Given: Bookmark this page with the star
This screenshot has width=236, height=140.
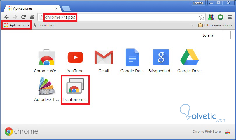Looking at the screenshot, I should pyautogui.click(x=202, y=17).
